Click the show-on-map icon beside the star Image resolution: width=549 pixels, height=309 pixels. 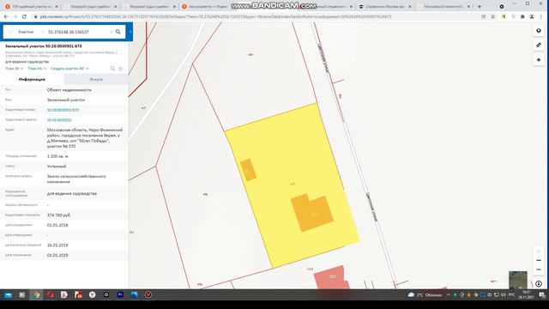point(112,69)
